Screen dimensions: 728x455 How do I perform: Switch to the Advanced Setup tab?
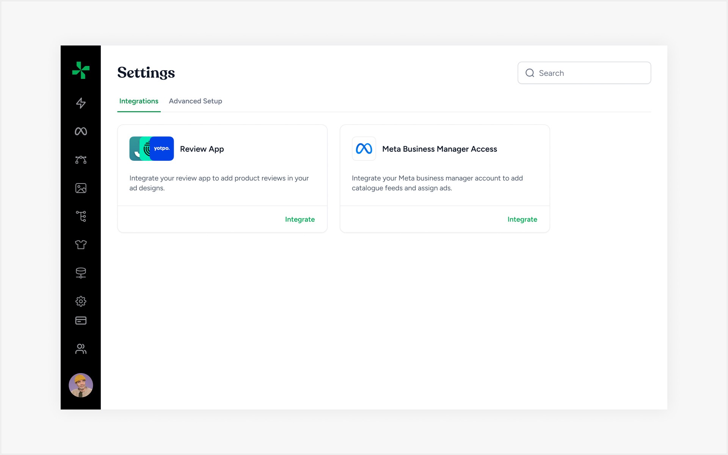(195, 101)
